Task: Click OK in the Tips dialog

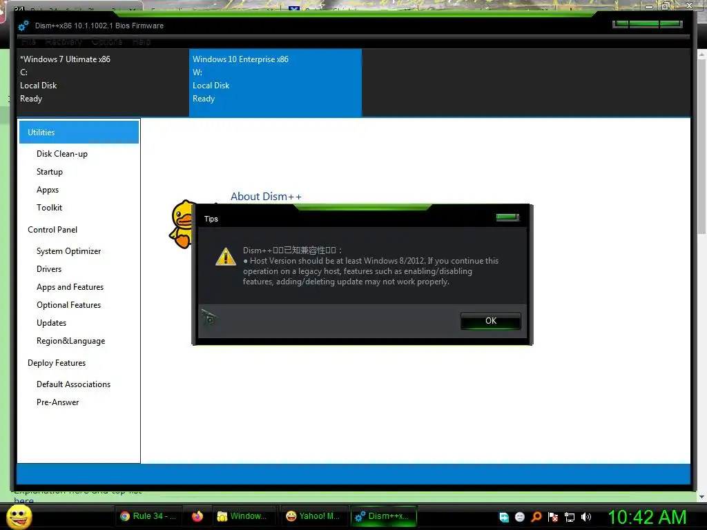Action: pos(491,321)
